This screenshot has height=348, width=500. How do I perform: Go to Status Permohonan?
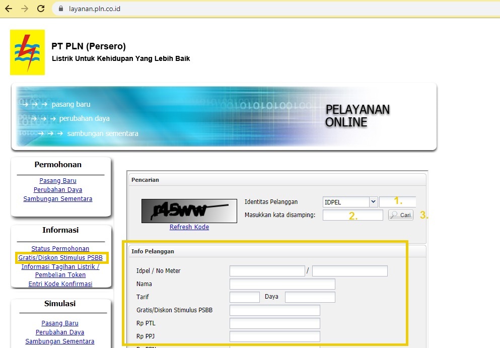tap(60, 249)
